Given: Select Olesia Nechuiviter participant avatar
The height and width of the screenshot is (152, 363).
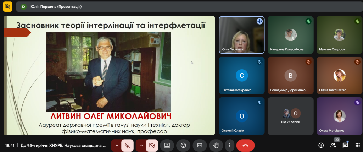Looking at the screenshot, I should click(339, 75).
